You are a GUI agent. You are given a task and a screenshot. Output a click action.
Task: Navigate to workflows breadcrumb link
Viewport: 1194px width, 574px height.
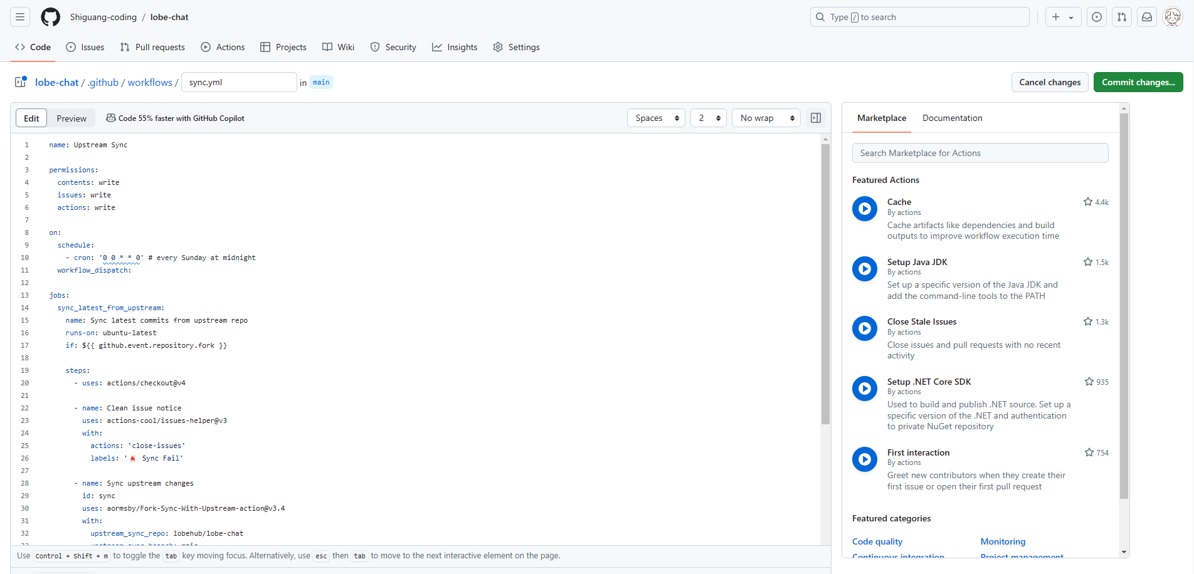tap(150, 82)
